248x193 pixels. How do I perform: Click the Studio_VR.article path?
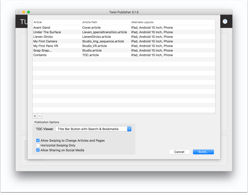pyautogui.click(x=94, y=46)
